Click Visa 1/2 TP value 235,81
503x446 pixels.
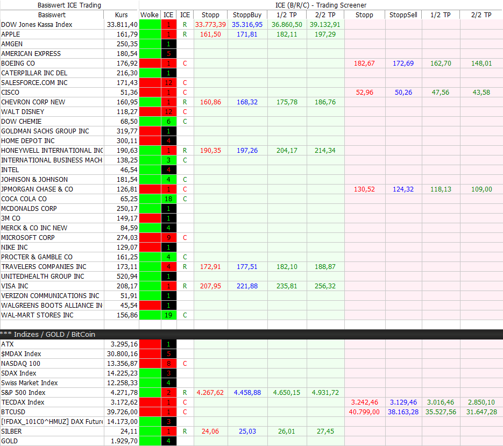[x=287, y=286]
